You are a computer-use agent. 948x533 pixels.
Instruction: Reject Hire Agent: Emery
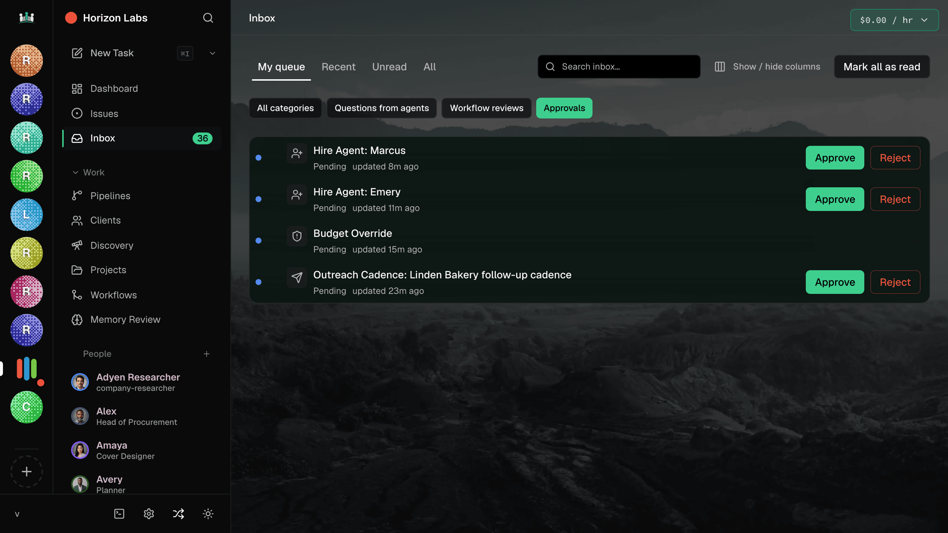click(895, 199)
